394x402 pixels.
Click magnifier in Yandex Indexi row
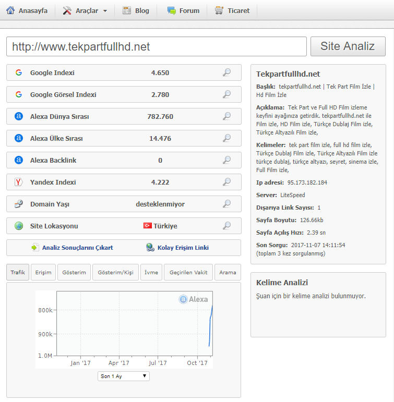[x=226, y=182]
